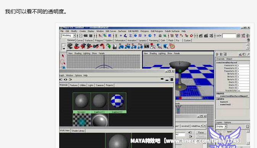Viewport: 257px width, 148px height.
Task: Select the lasso selection tool
Action: 63,62
